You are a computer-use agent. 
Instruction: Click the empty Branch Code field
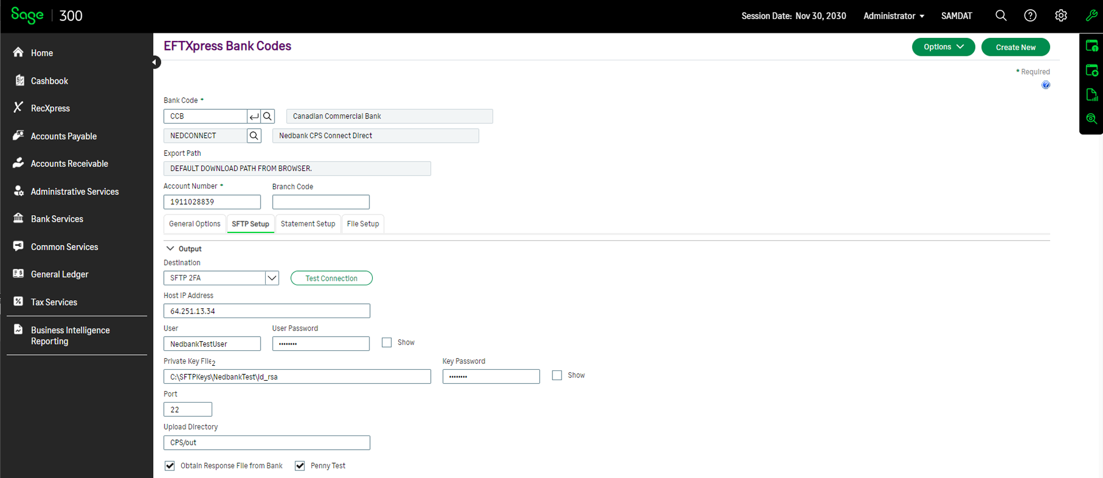click(321, 202)
